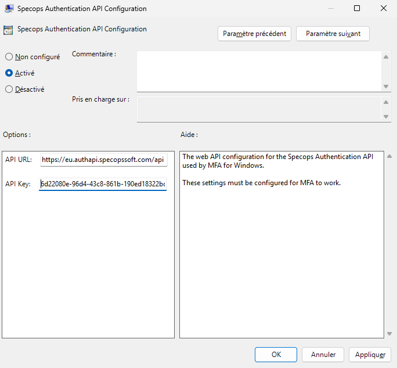Focus the API Key input field

(x=103, y=184)
